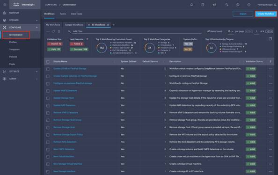This screenshot has height=175, width=278.
Task: Click the delete trash icon in toolbar
Action: (x=59, y=31)
